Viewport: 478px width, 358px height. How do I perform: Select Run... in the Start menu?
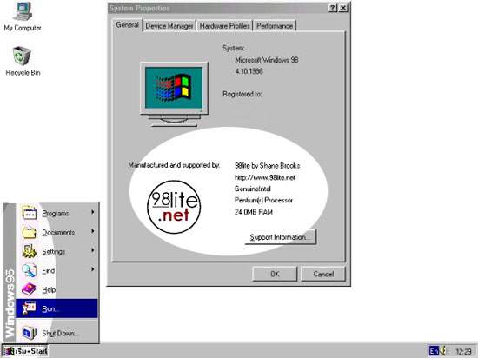click(x=56, y=308)
